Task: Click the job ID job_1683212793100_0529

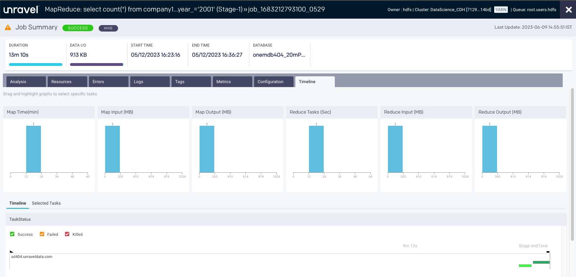Action: pos(286,9)
